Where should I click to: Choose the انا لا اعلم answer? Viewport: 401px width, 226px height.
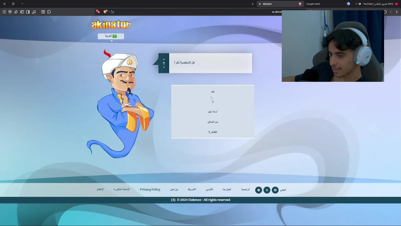[213, 112]
